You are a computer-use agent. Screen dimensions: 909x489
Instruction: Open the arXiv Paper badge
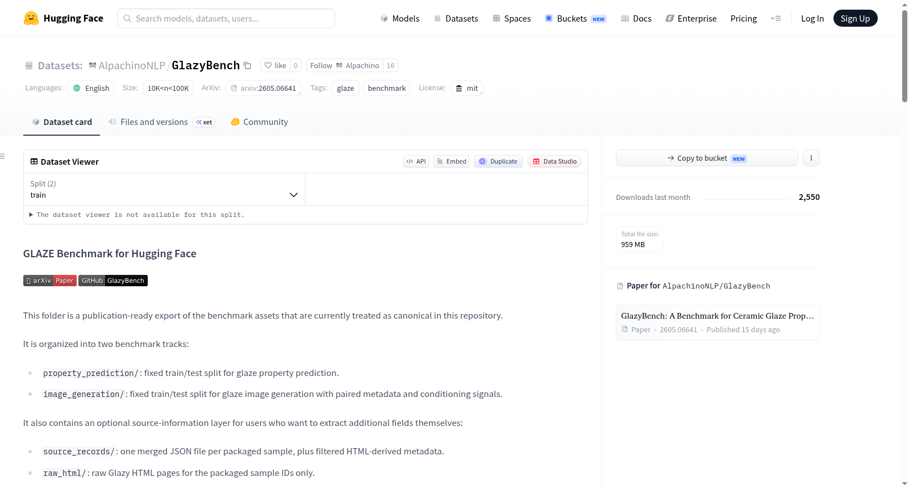pyautogui.click(x=50, y=281)
